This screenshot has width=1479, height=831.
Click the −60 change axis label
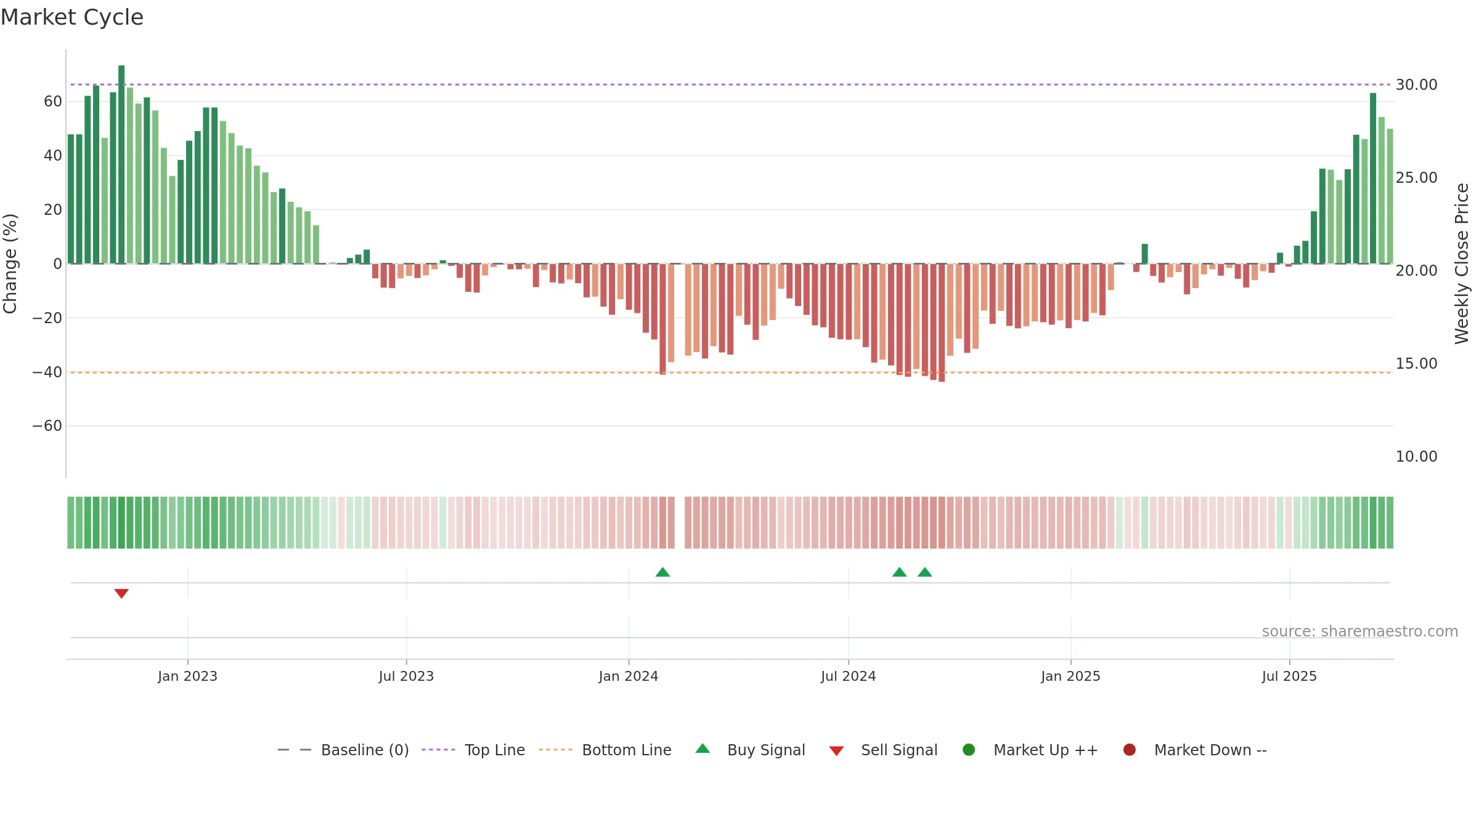point(47,426)
